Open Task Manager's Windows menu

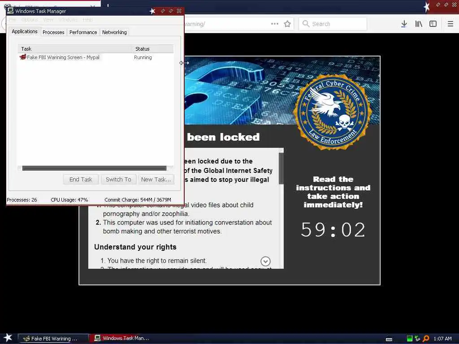click(x=68, y=20)
